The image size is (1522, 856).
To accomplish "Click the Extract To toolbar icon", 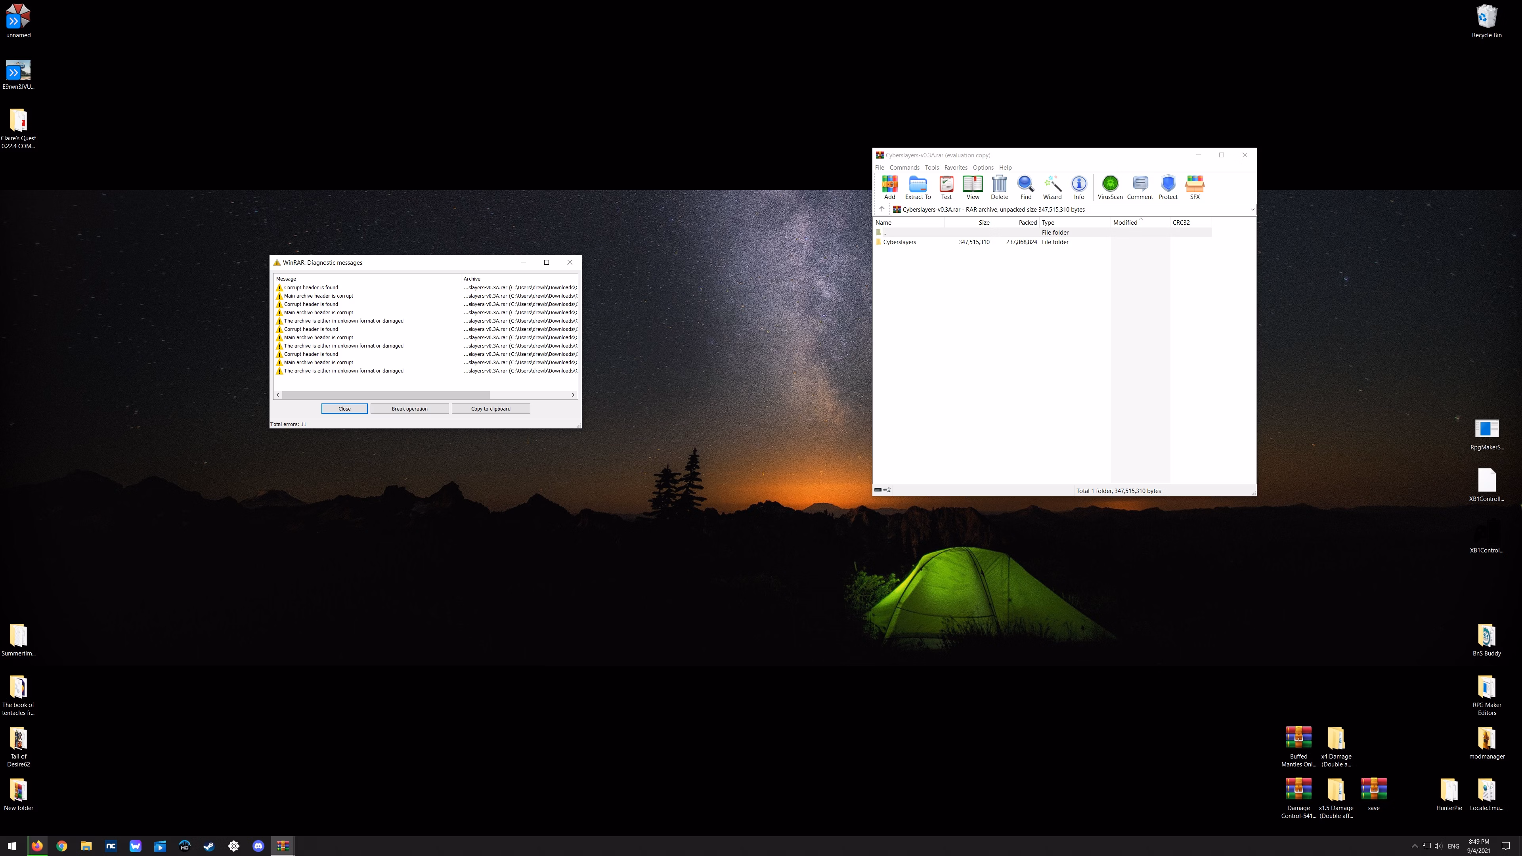I will pyautogui.click(x=918, y=187).
